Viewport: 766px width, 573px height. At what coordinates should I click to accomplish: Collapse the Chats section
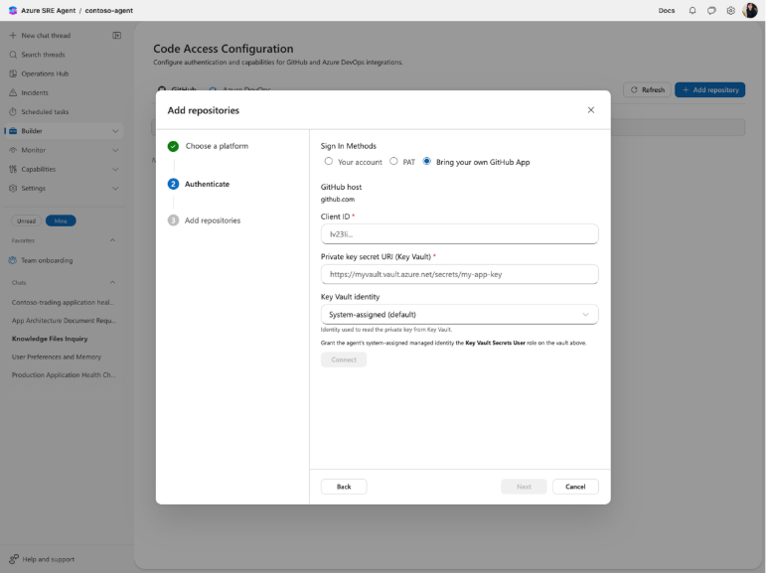[x=112, y=282]
